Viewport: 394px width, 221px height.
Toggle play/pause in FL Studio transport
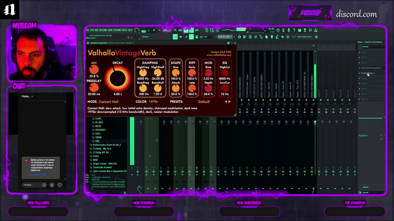(149, 30)
